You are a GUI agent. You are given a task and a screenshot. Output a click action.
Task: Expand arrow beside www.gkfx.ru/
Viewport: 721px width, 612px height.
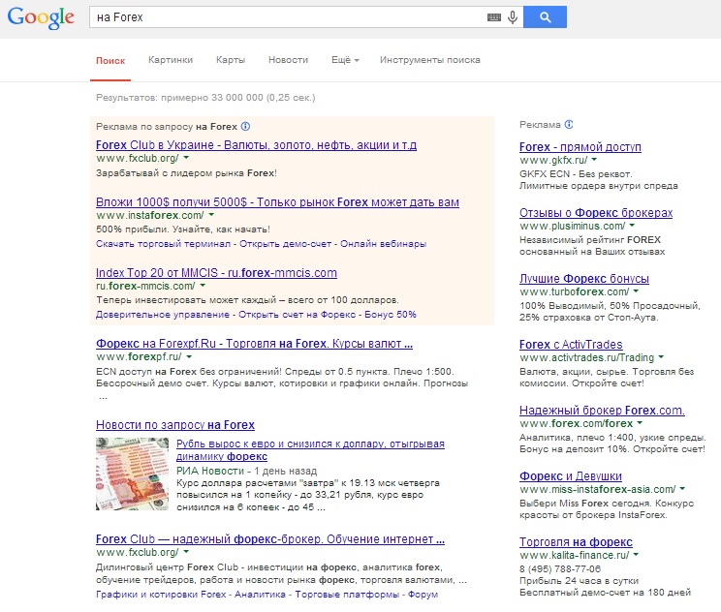594,160
